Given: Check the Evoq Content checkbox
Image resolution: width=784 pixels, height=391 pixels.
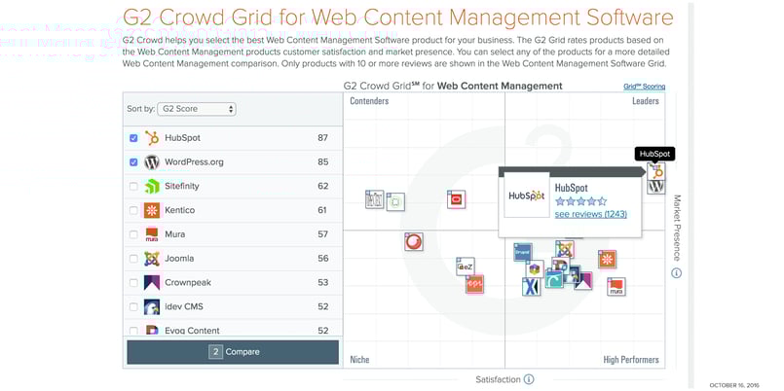Looking at the screenshot, I should point(133,331).
